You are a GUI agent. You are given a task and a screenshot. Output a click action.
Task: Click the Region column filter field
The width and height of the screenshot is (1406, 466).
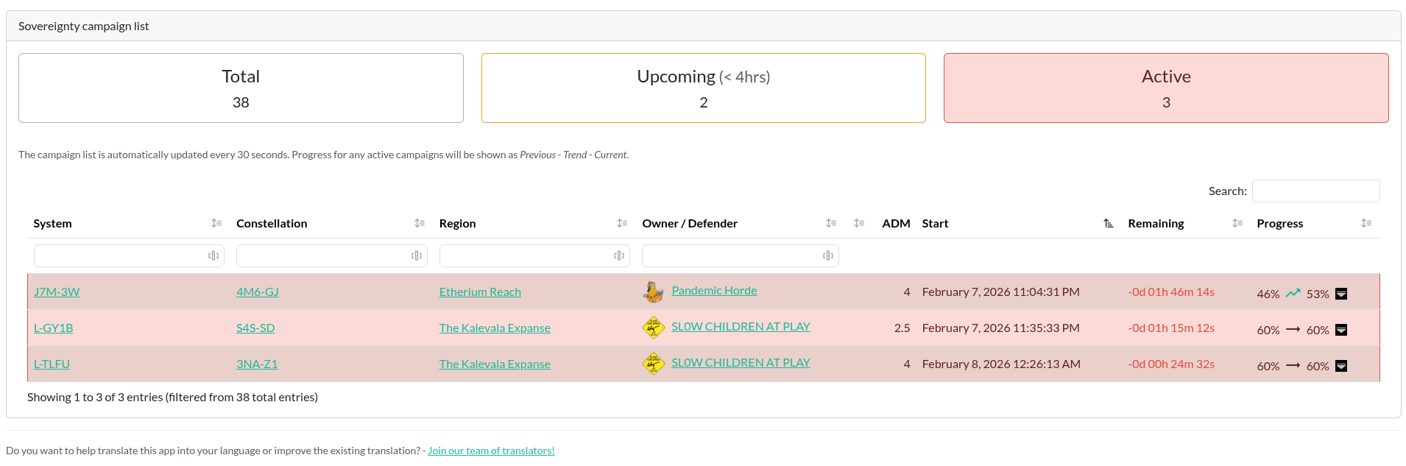534,255
